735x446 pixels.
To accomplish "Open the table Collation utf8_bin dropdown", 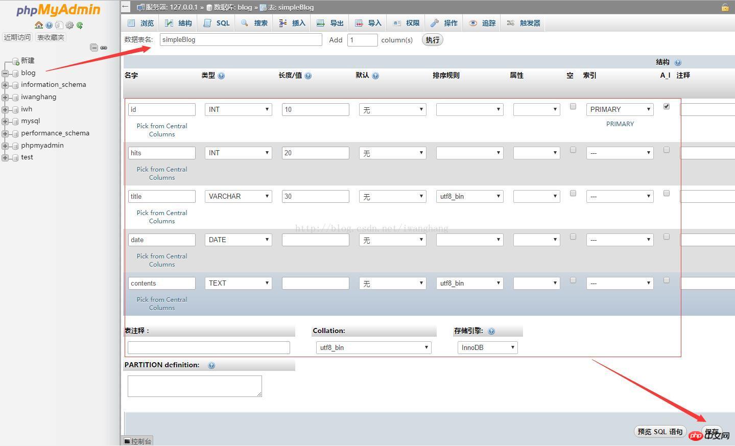I will point(374,347).
